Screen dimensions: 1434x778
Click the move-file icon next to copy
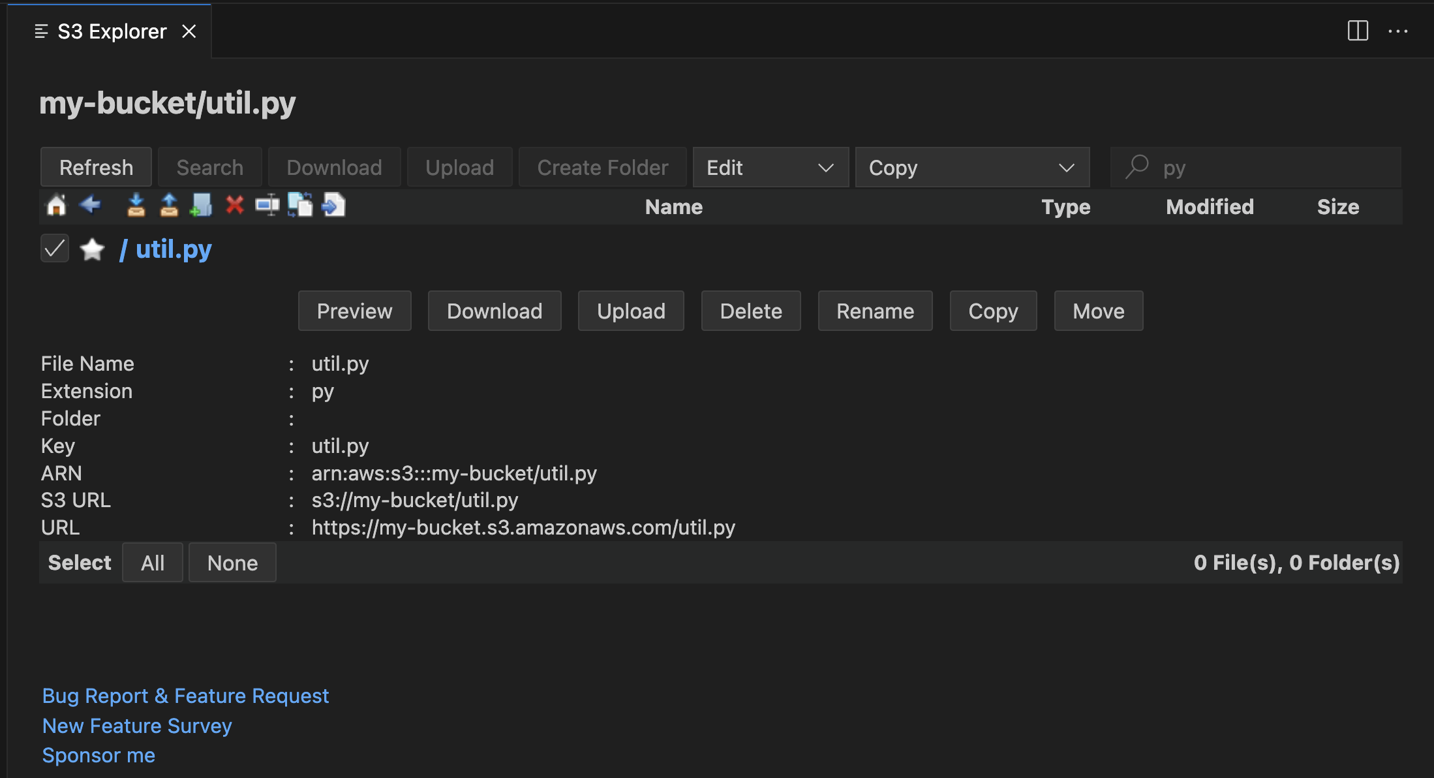333,206
